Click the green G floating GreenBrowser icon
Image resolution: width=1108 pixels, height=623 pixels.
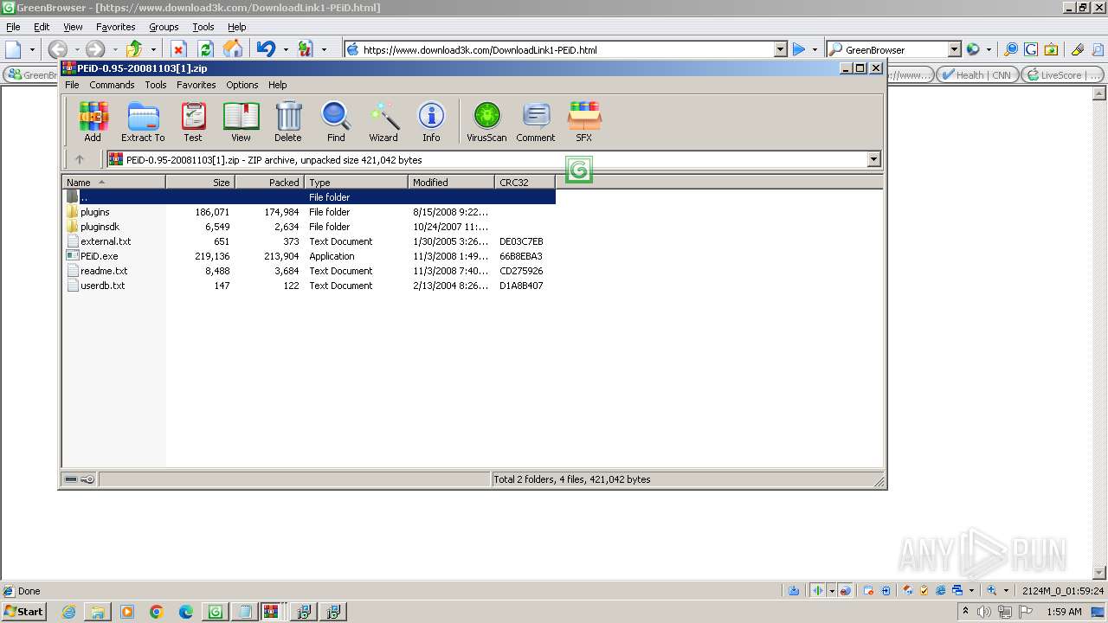tap(579, 170)
